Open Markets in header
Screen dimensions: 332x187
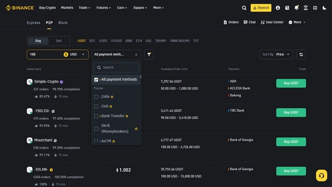click(x=67, y=7)
